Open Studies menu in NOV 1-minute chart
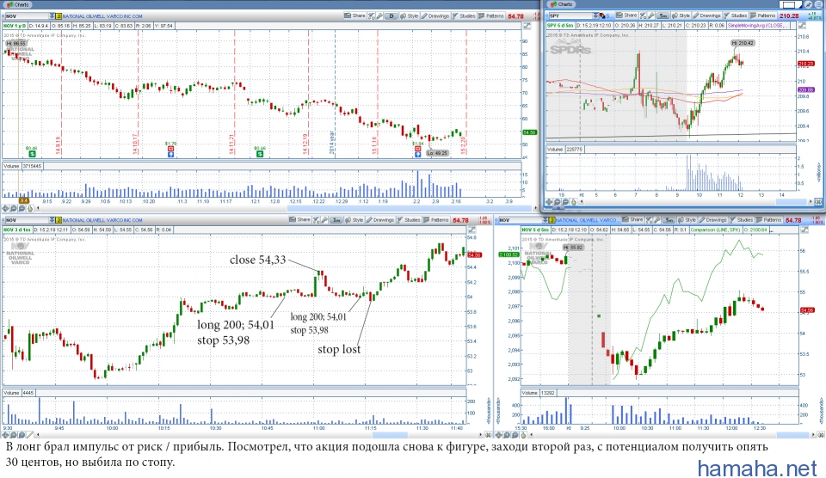The image size is (826, 478). pos(408,220)
